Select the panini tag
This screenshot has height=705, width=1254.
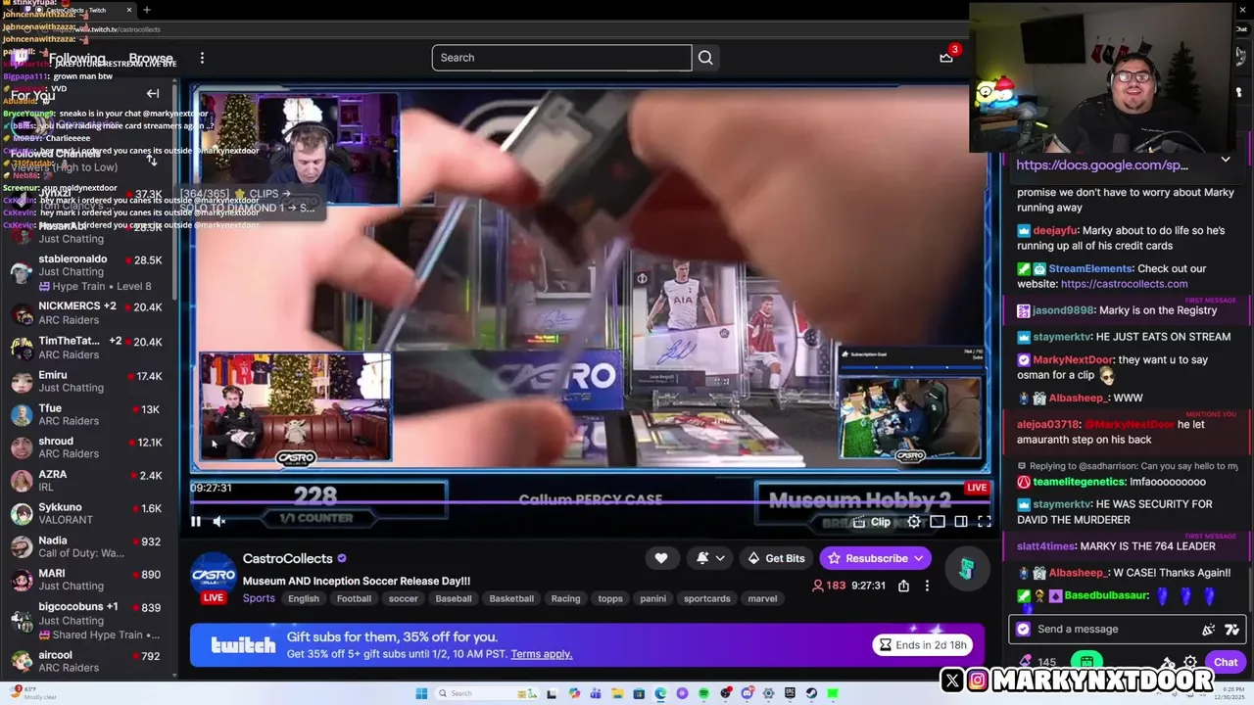(652, 598)
